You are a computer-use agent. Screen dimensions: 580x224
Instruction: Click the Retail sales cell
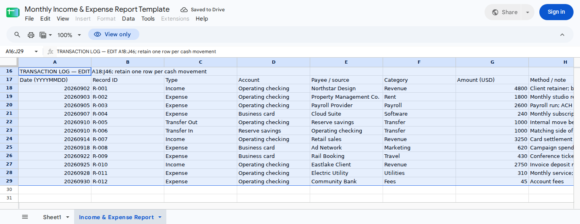click(x=346, y=139)
